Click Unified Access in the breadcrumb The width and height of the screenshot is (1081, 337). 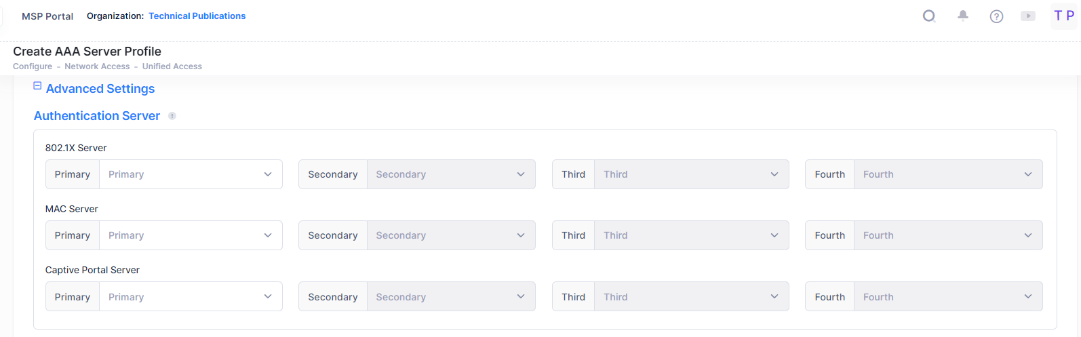pos(172,66)
